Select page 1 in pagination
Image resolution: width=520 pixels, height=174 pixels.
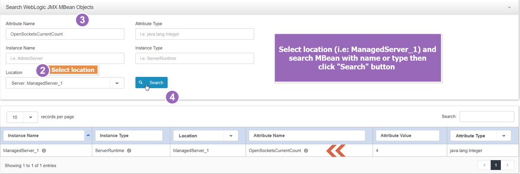coord(496,165)
